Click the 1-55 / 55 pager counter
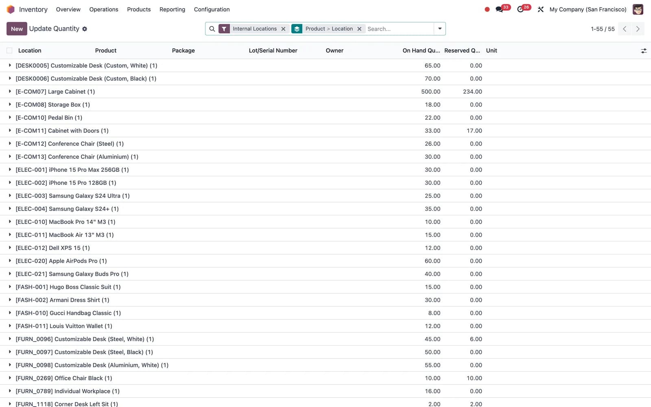This screenshot has height=407, width=651. tap(603, 29)
